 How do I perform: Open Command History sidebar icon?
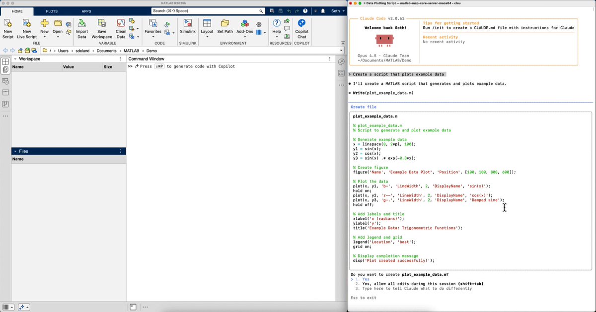pos(5,81)
